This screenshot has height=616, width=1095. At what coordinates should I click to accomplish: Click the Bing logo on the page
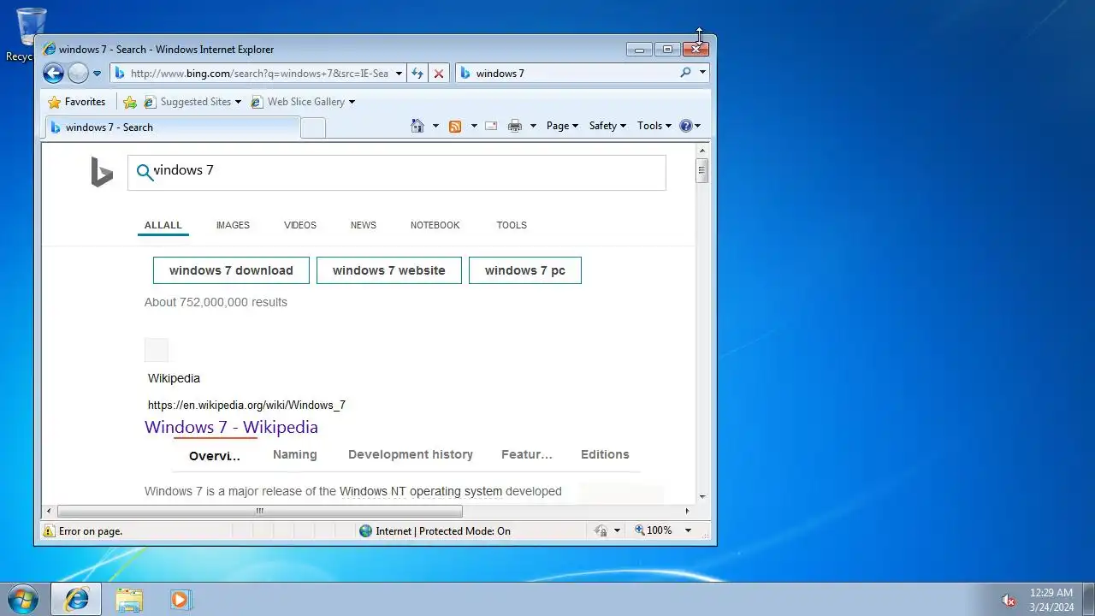(102, 172)
